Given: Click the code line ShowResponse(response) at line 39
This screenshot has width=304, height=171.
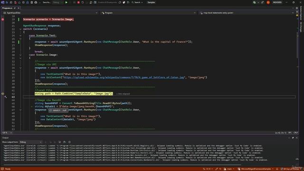Looking at the screenshot, I should [51, 84].
